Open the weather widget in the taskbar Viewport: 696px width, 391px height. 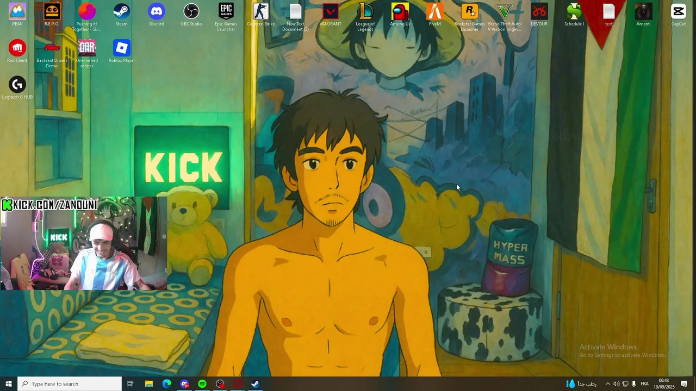coord(581,384)
